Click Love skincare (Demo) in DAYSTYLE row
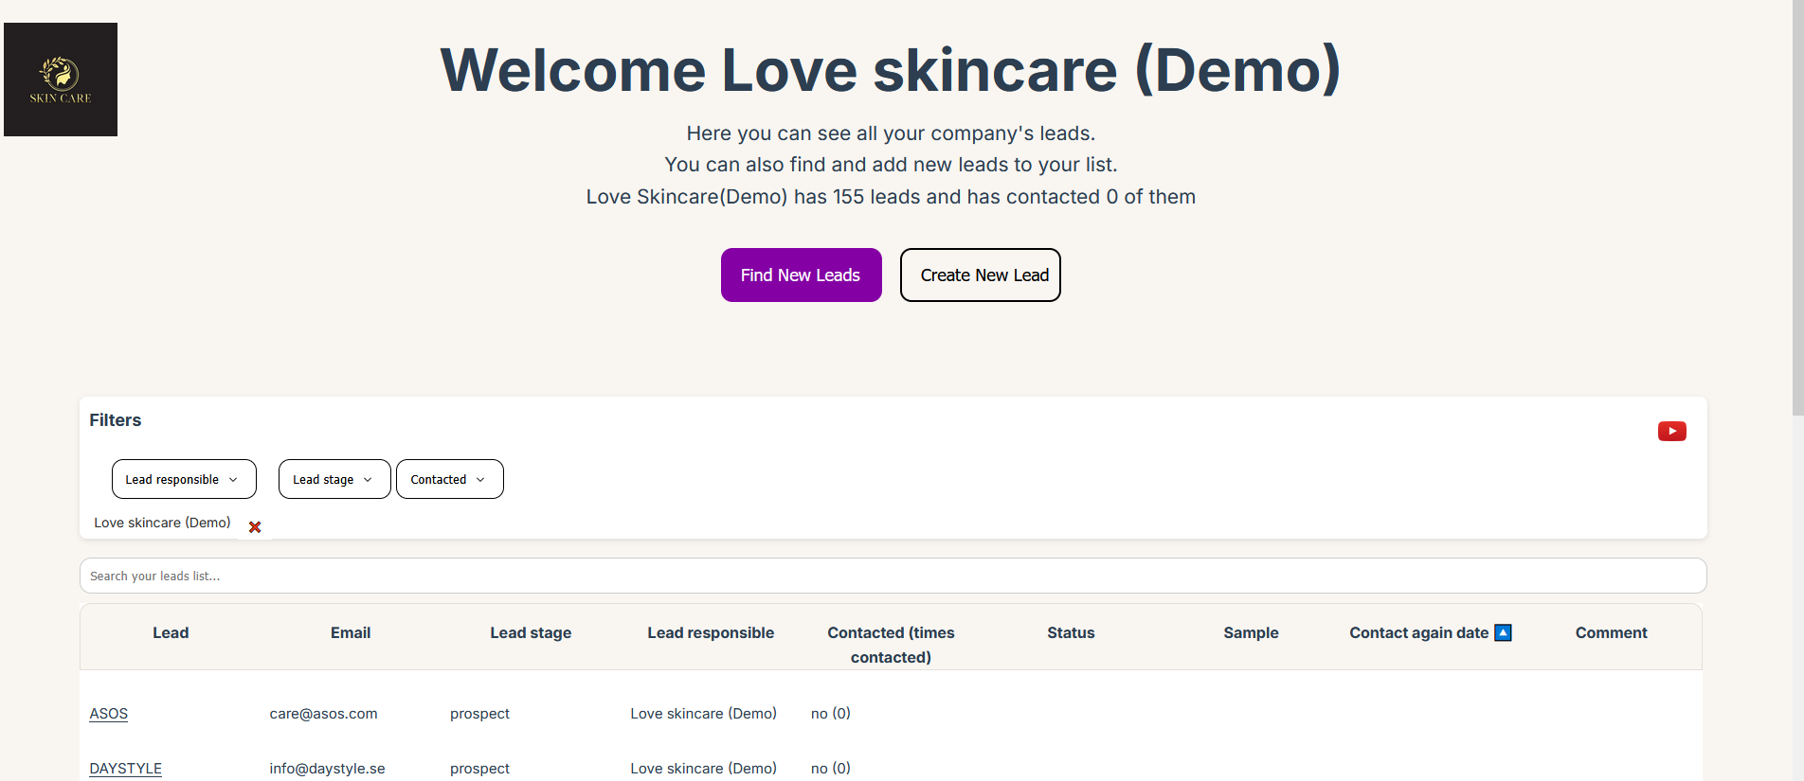 [x=703, y=769]
